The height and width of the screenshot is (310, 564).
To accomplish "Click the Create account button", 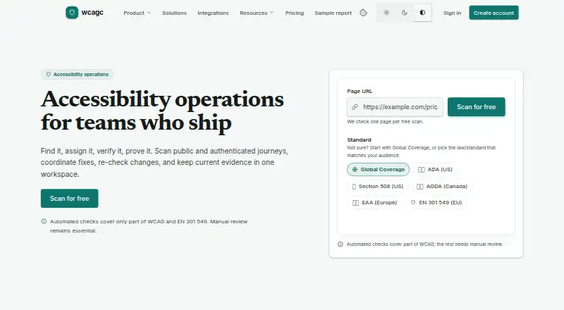I will [493, 13].
